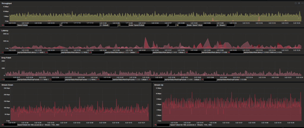This screenshot has height=128, width=304.
Task: Select pepVpnStatusWanDropPackets 1.1.1 WAN 1 legend entry
Action: coord(33,79)
